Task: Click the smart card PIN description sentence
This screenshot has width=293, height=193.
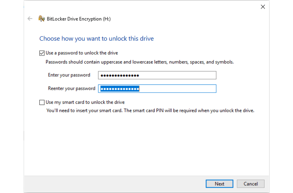Action: point(150,111)
